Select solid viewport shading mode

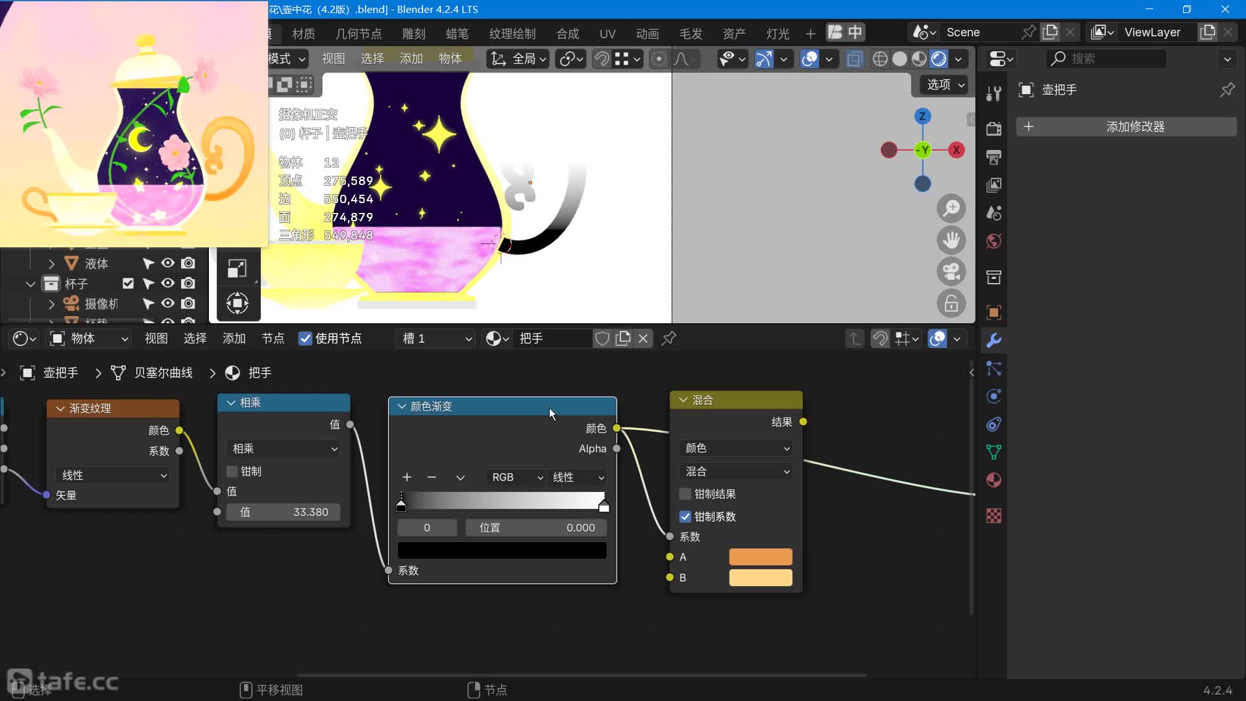(x=899, y=59)
